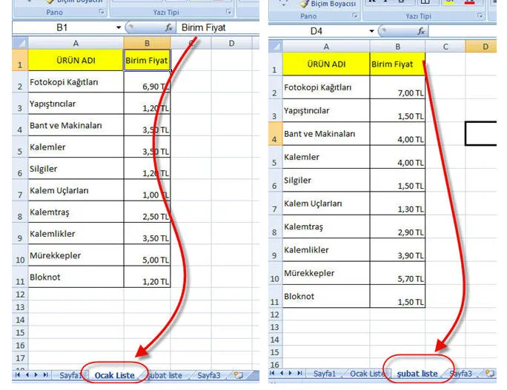Click Biçim Boyacısı in the right window
The image size is (507, 390).
(328, 4)
